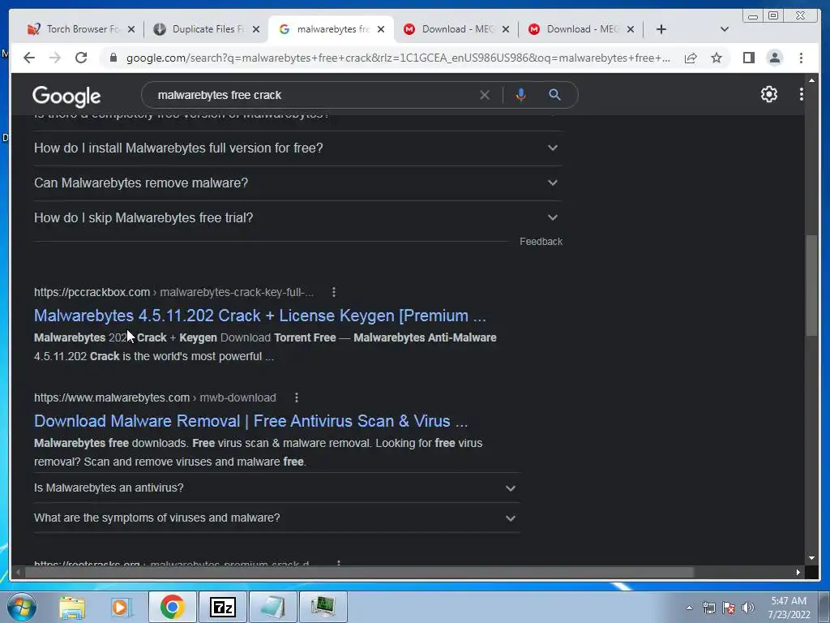
Task: Click the horizontal scrollbar at page bottom
Action: [359, 572]
